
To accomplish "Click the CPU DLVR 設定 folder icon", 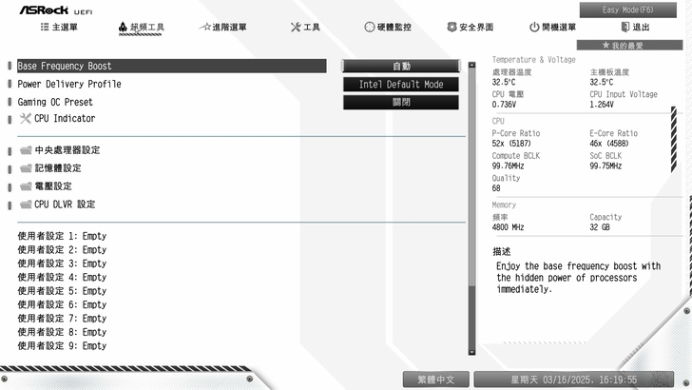I will click(x=26, y=205).
